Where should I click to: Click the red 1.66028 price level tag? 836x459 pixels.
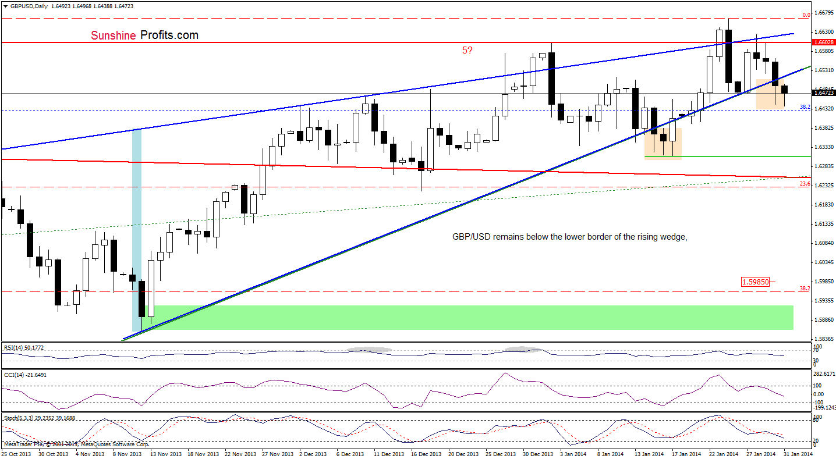[x=824, y=42]
